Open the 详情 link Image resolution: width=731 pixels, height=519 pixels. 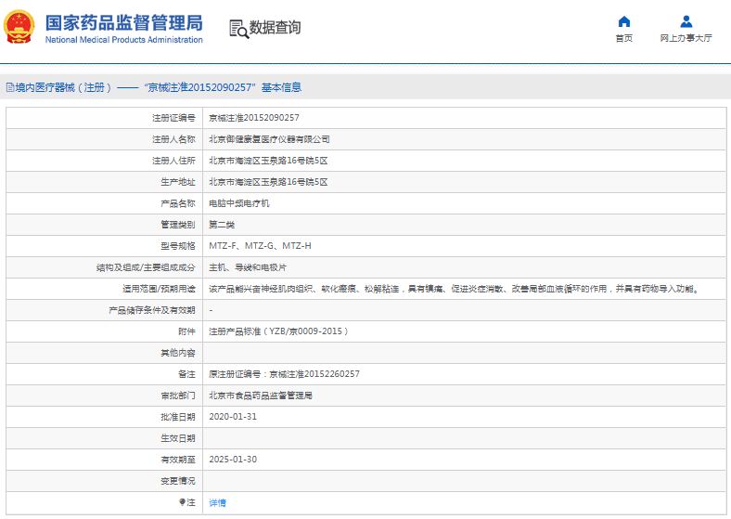pyautogui.click(x=217, y=502)
